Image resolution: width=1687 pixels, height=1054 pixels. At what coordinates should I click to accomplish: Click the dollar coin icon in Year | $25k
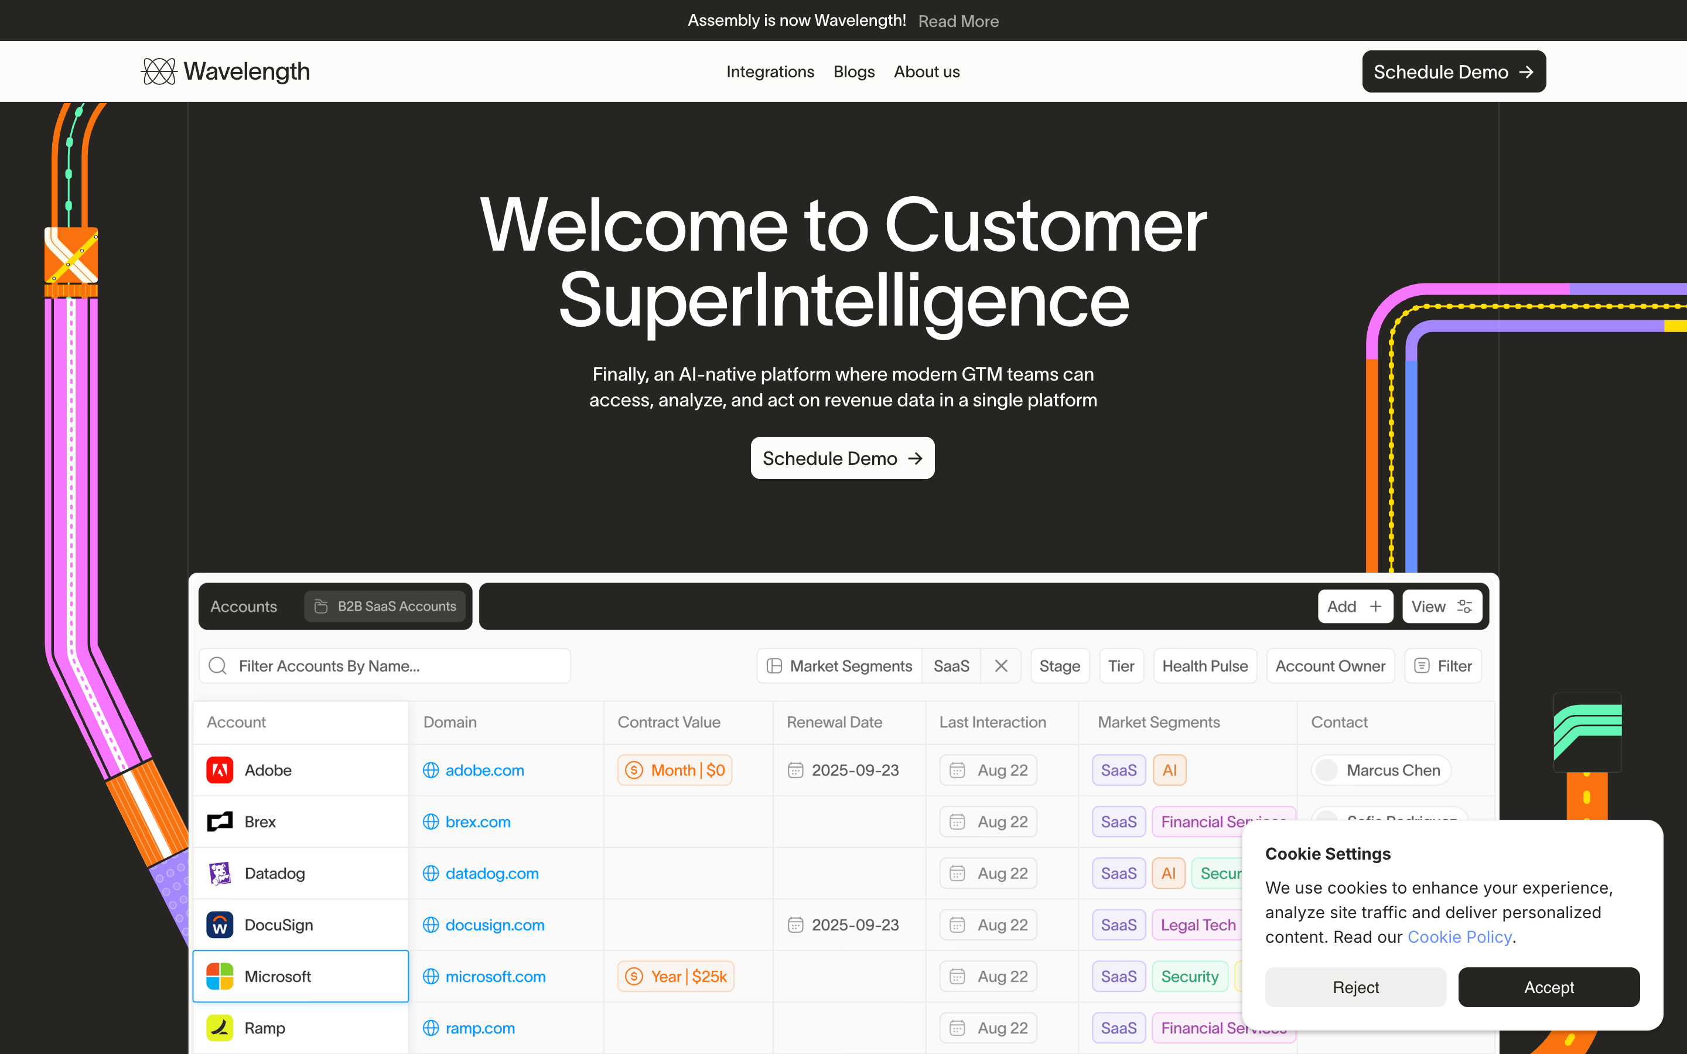point(634,977)
